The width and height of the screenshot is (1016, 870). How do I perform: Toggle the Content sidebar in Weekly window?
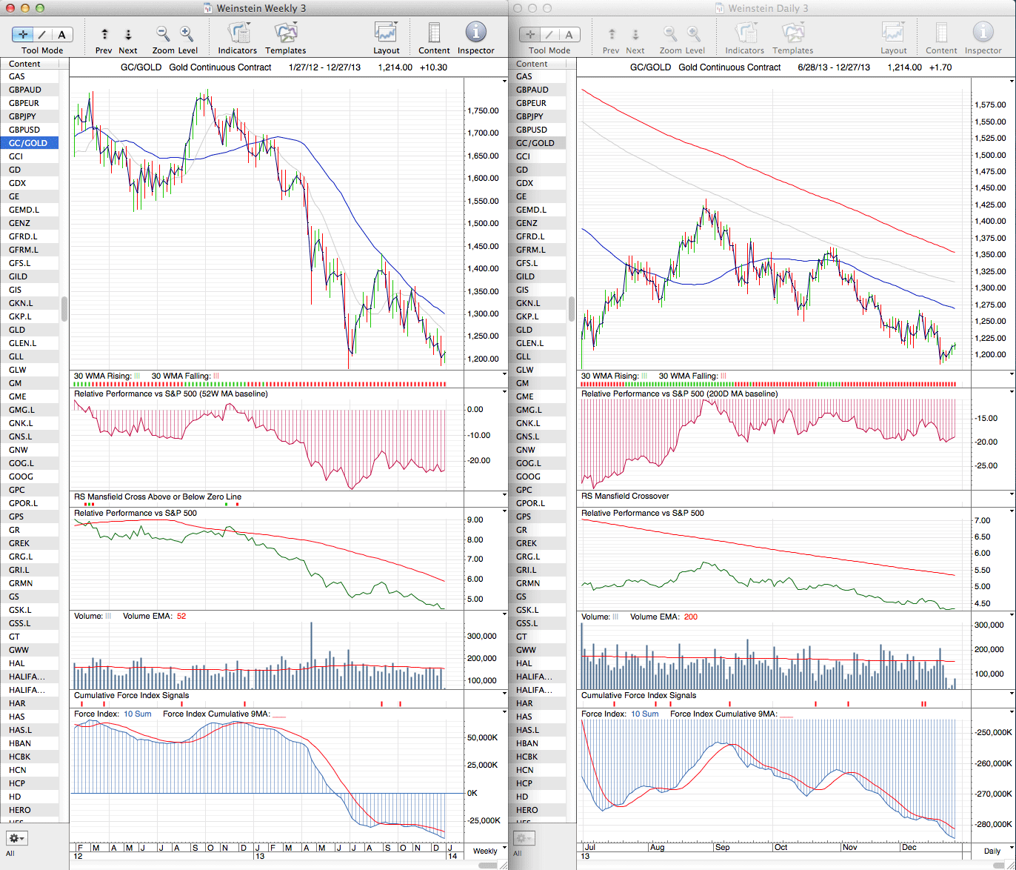[434, 33]
